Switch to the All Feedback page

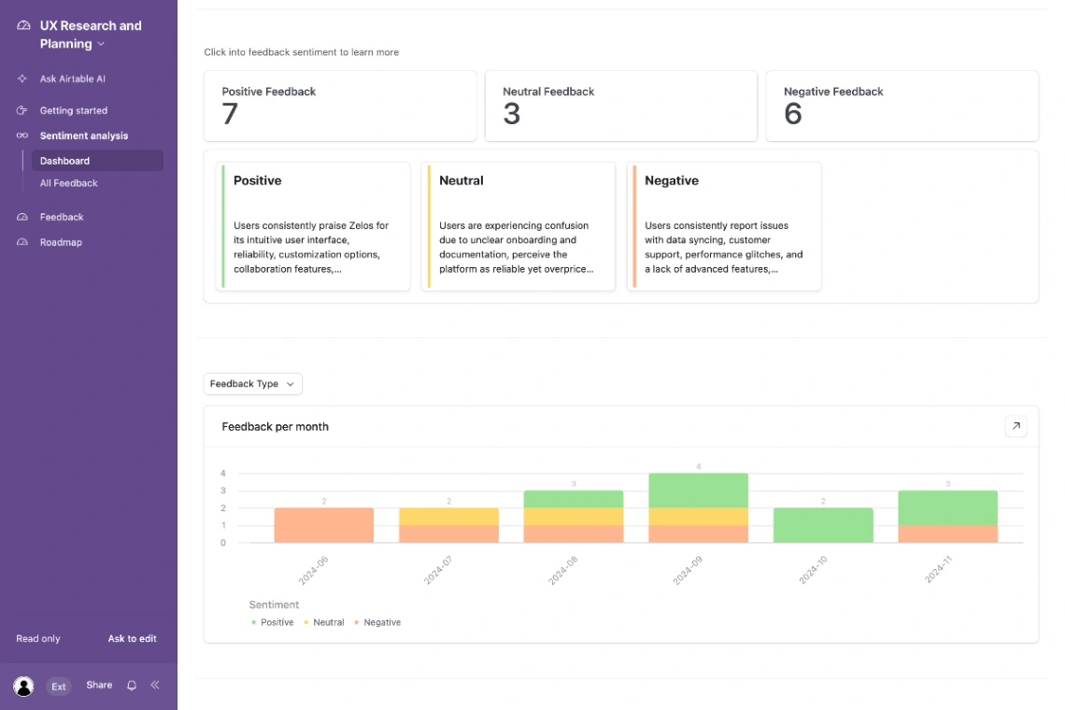[67, 183]
